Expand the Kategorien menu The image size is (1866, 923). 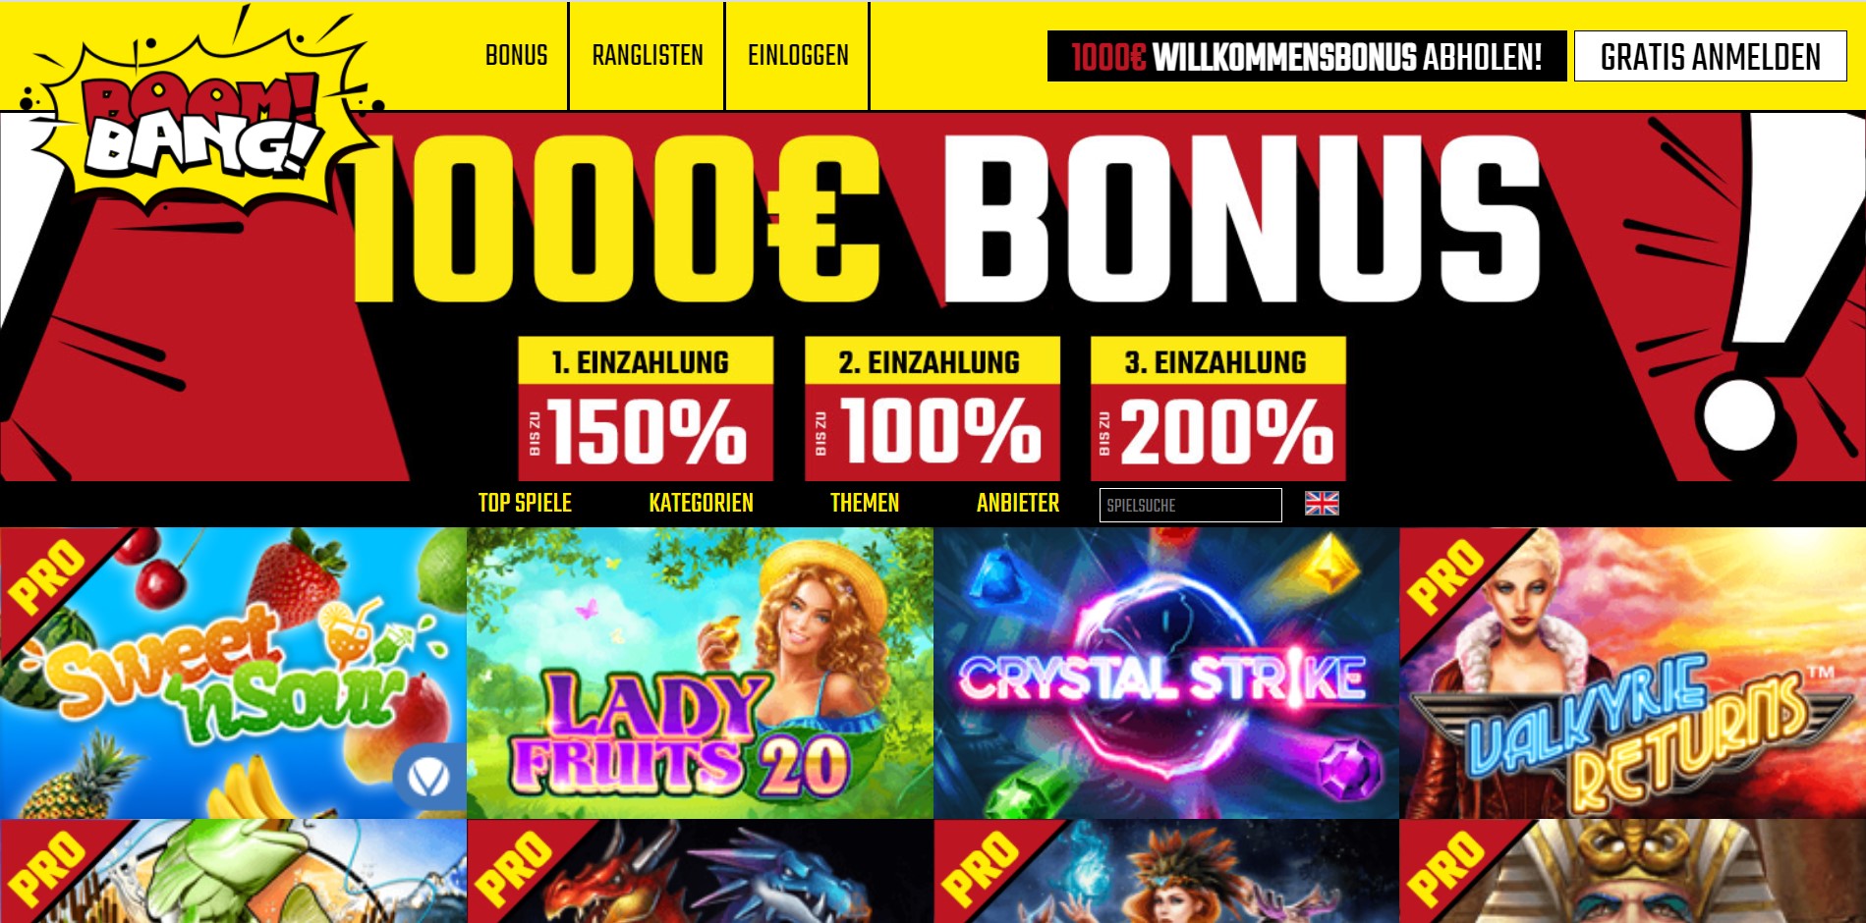point(701,504)
